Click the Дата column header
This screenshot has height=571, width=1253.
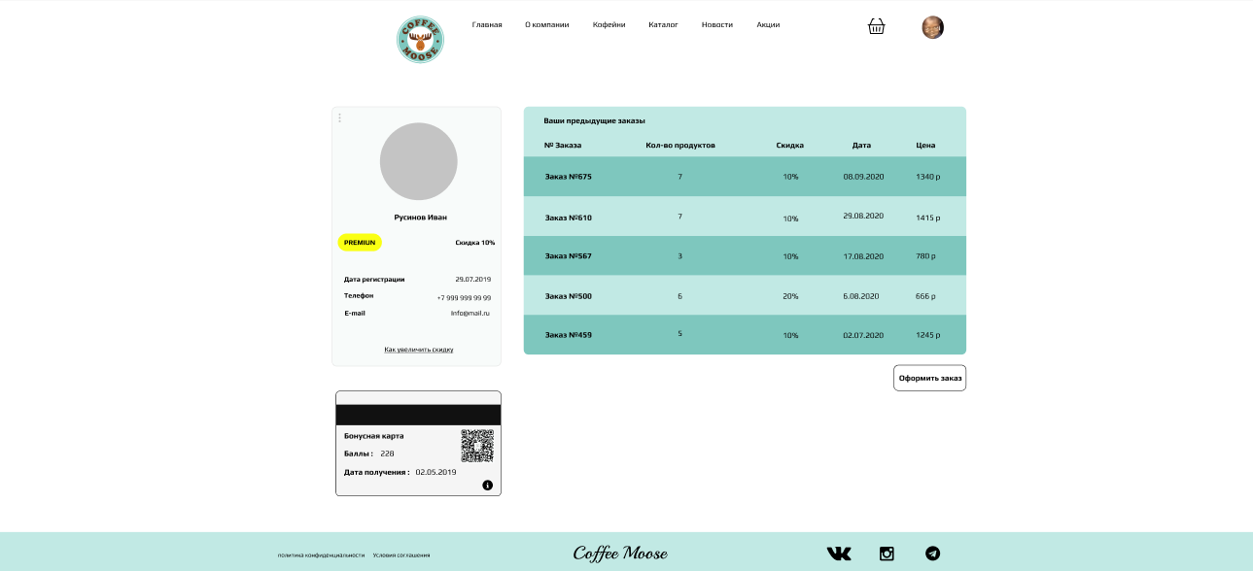click(861, 146)
